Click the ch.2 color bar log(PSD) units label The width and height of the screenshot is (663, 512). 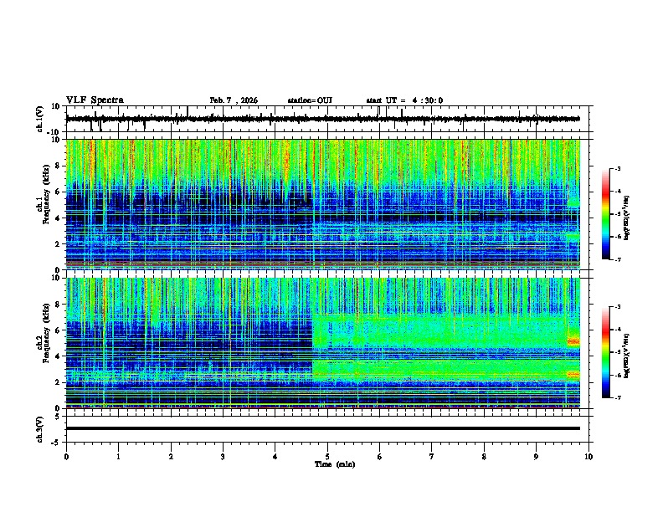[626, 355]
